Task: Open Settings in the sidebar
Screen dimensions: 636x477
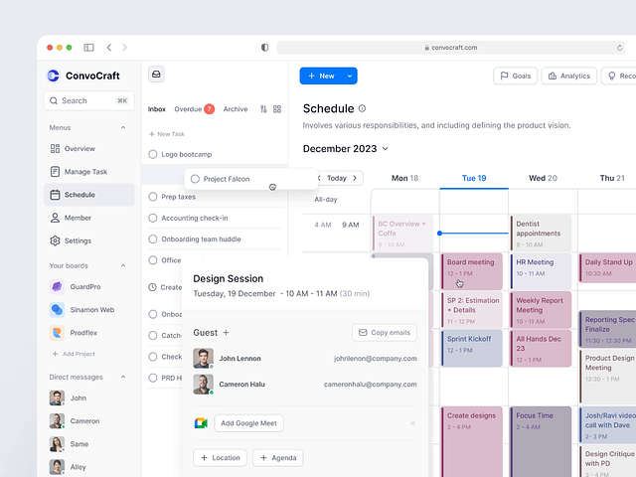Action: click(x=88, y=240)
